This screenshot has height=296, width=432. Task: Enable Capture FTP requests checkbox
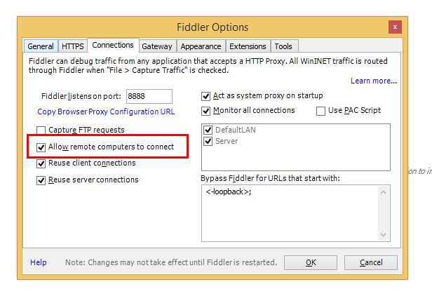click(x=41, y=130)
